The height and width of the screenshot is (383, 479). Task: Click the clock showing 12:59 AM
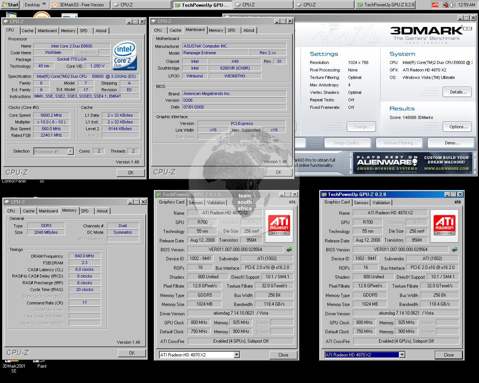pyautogui.click(x=467, y=5)
